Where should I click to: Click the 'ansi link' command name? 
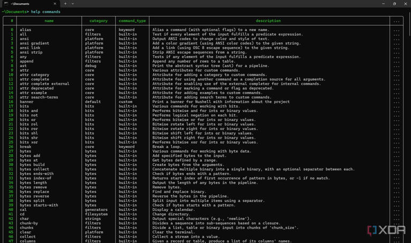[x=30, y=48]
